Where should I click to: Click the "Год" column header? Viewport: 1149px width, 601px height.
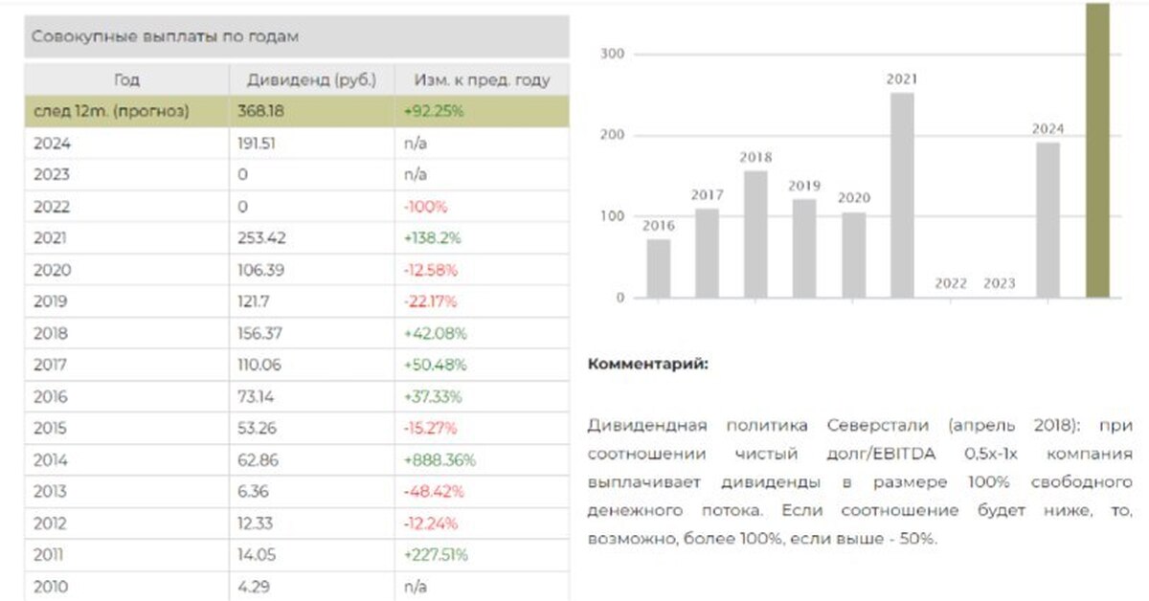(x=126, y=79)
